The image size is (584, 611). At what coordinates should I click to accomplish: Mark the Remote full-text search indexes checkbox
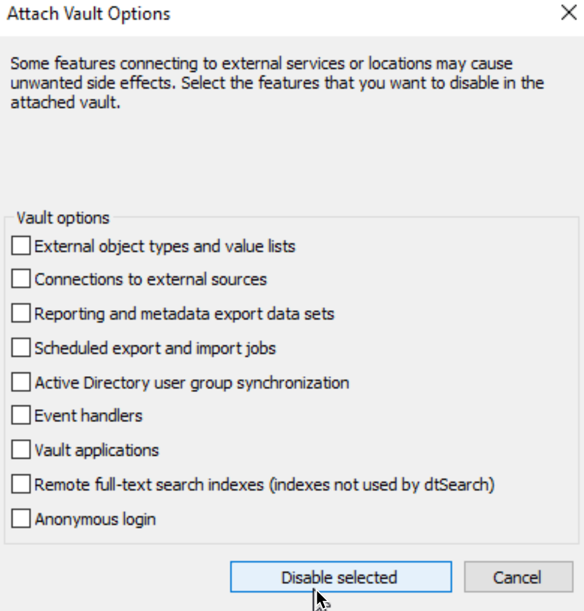(21, 484)
